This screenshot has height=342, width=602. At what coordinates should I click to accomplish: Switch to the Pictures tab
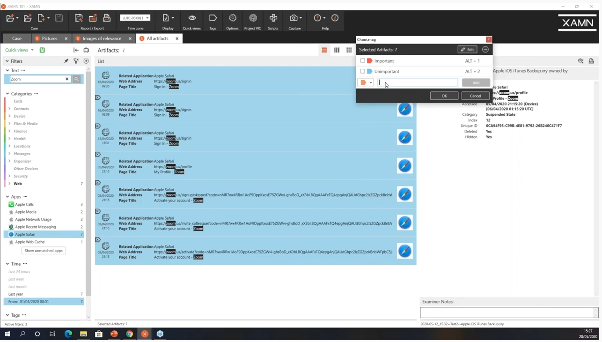[x=49, y=38]
